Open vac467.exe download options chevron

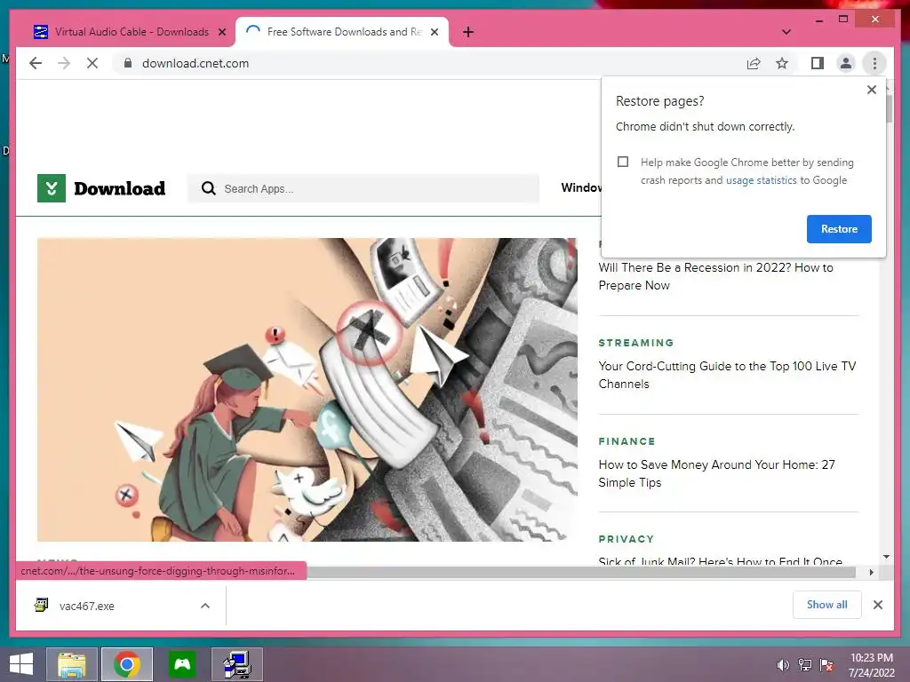205,606
